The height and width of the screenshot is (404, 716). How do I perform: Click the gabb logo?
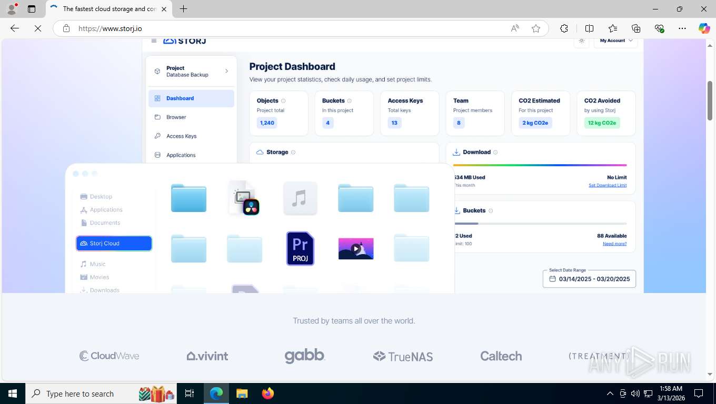(305, 356)
